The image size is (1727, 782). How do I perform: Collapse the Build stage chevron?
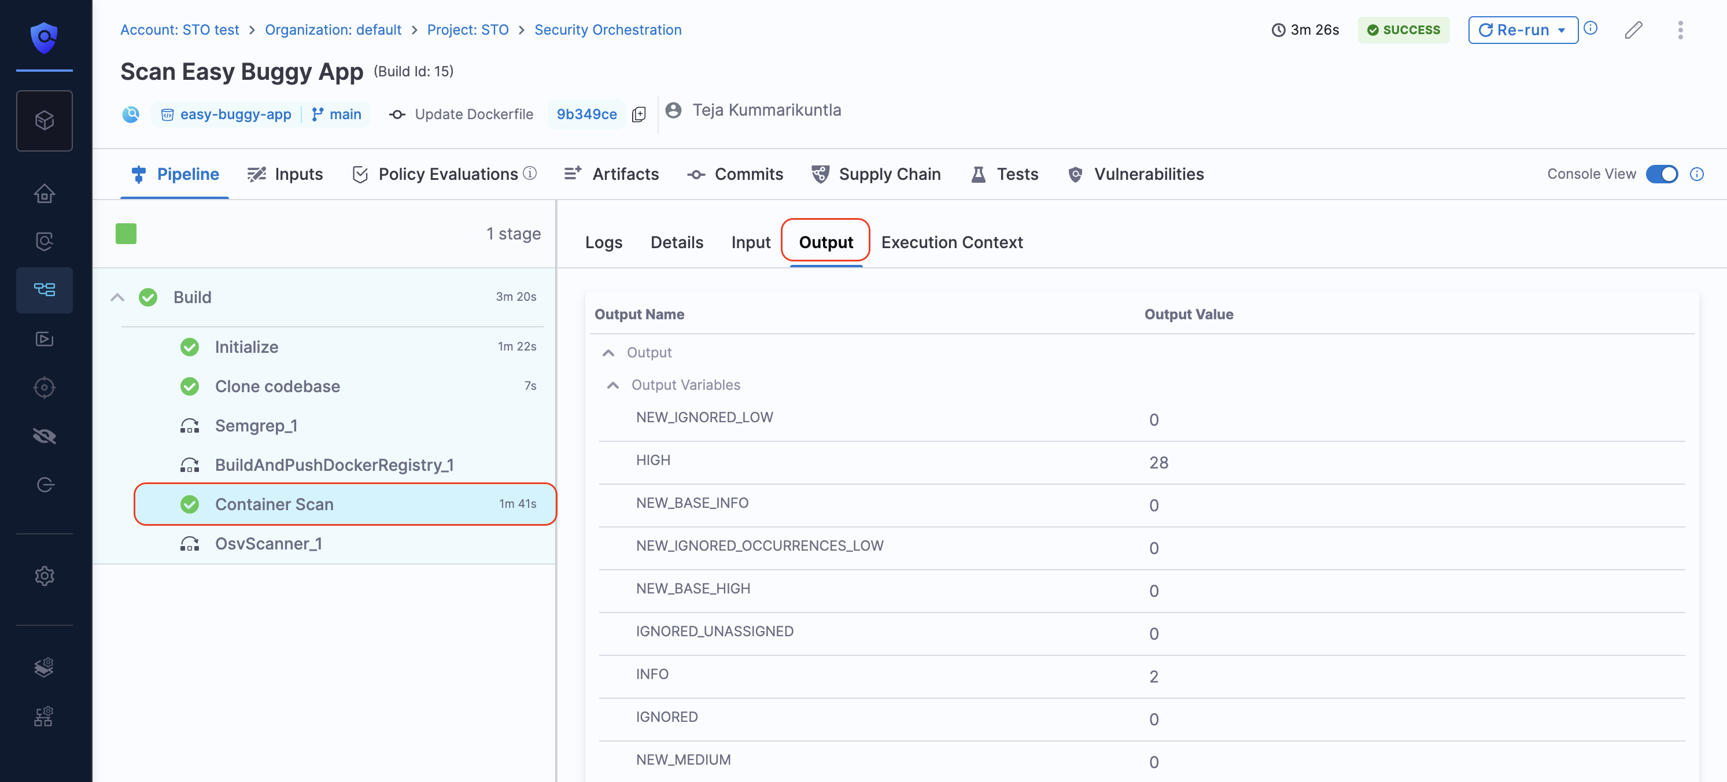[117, 297]
